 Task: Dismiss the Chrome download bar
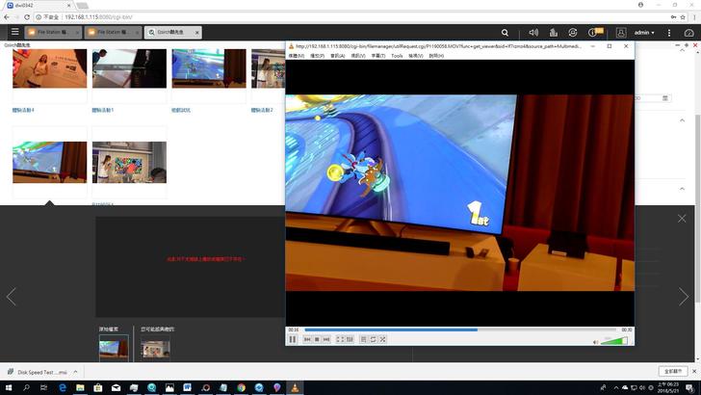tap(694, 371)
